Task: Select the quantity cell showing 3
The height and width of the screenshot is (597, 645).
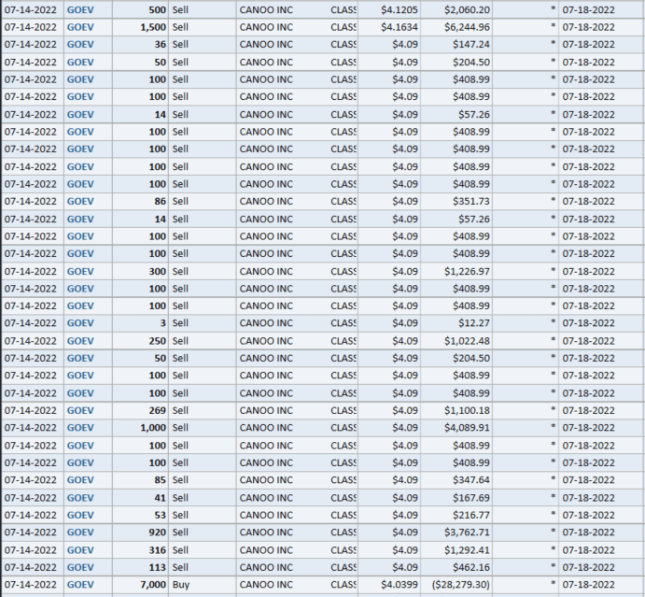Action: tap(140, 323)
